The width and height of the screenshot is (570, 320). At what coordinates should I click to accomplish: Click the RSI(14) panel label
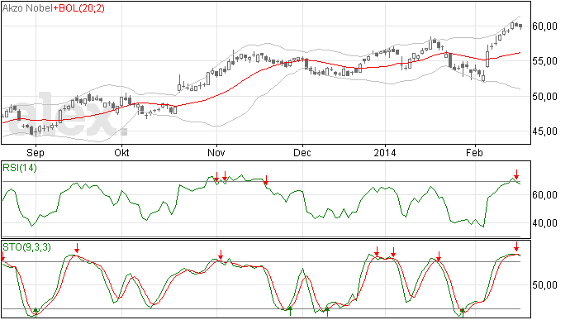pos(20,168)
